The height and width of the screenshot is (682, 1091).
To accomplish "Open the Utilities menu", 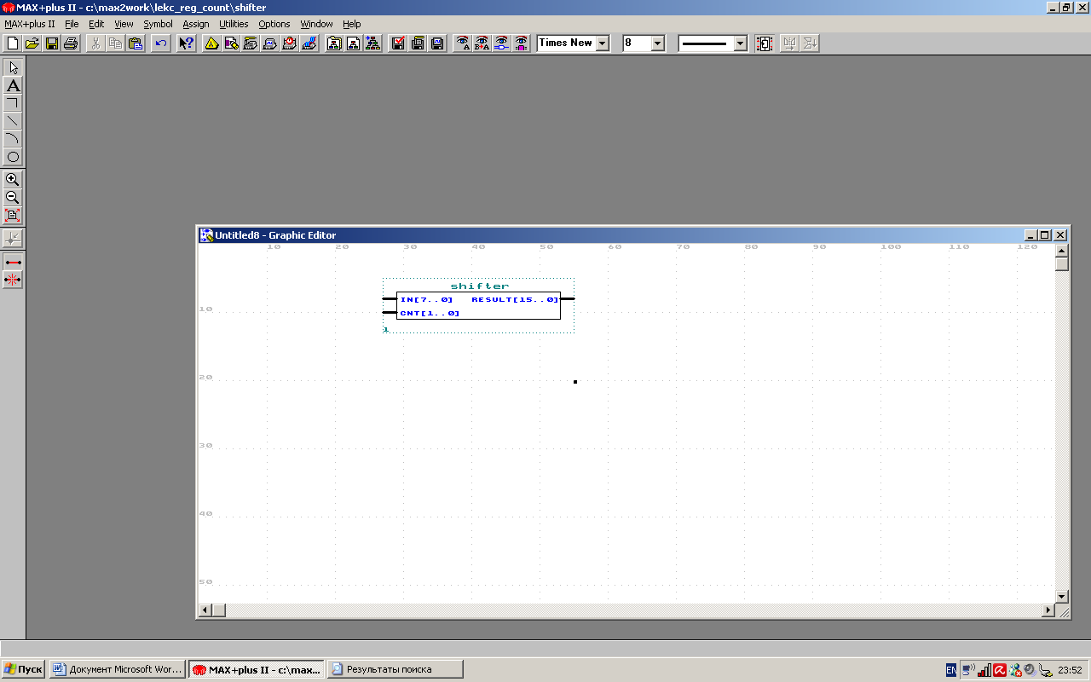I will tap(234, 24).
